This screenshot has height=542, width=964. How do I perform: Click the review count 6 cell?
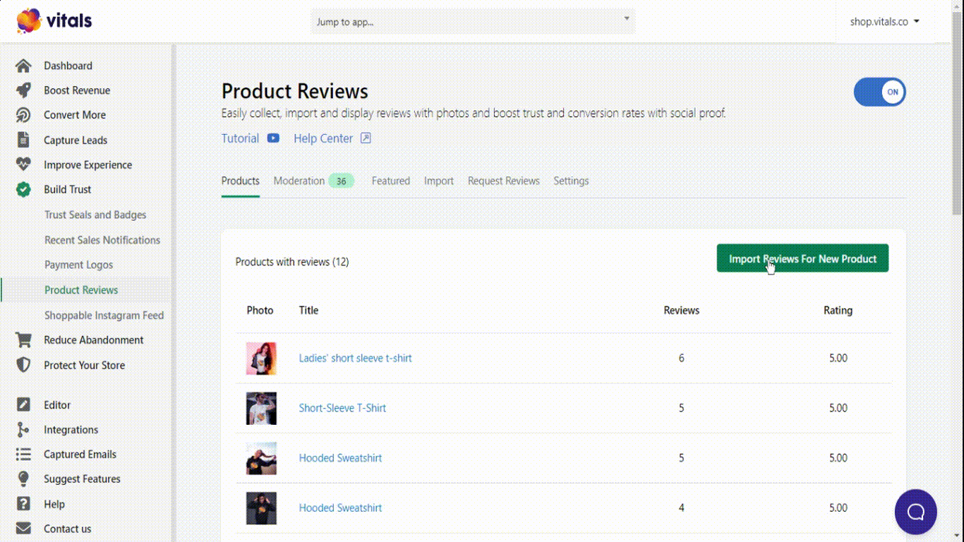click(682, 359)
